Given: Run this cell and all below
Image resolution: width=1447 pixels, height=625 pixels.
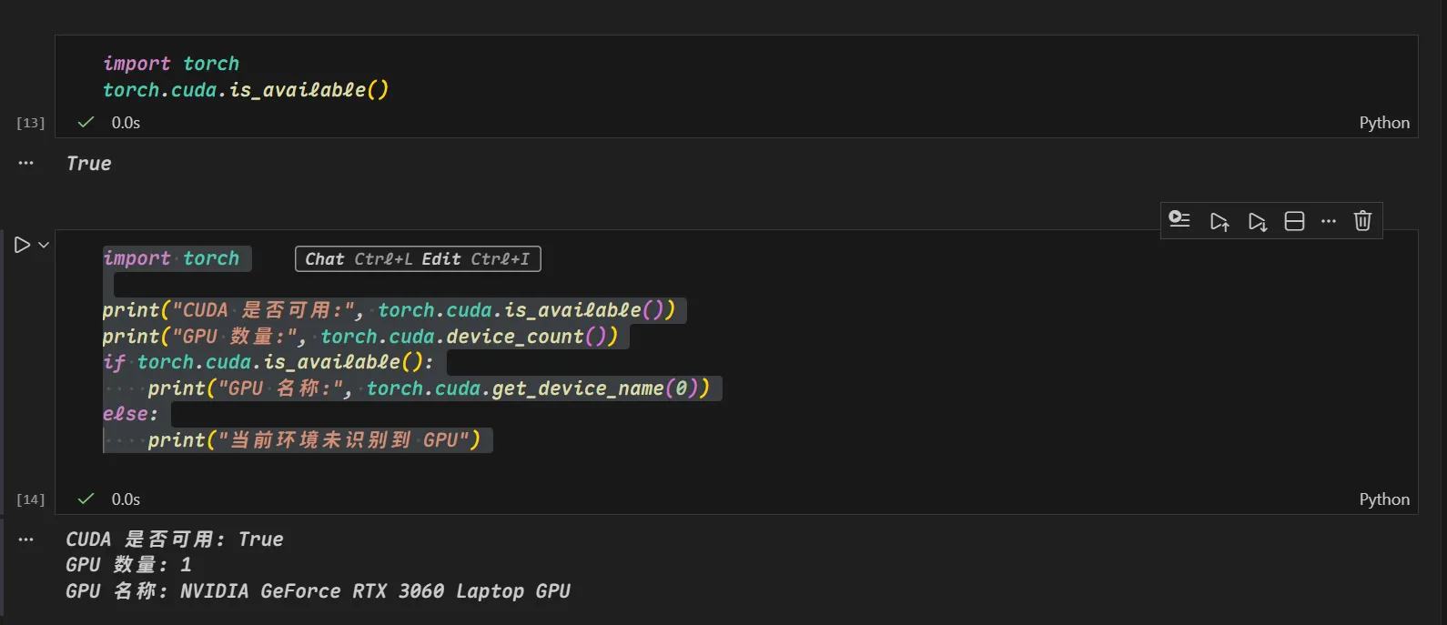Looking at the screenshot, I should 1258,221.
